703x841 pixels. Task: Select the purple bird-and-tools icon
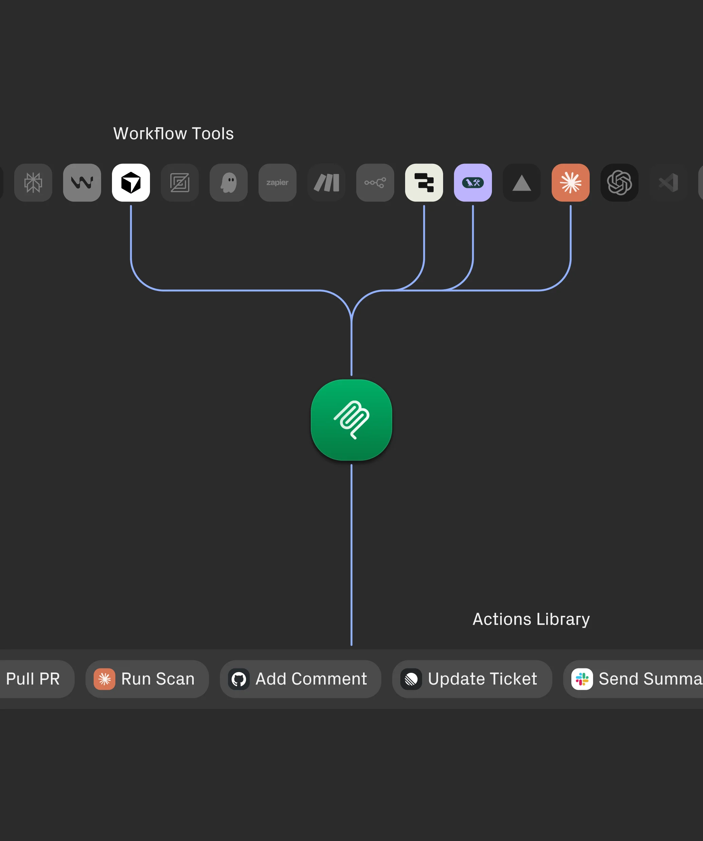coord(473,183)
